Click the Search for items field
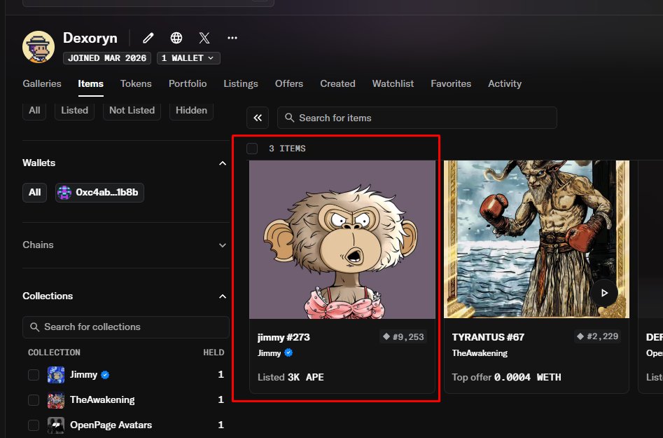This screenshot has width=663, height=438. (x=417, y=118)
